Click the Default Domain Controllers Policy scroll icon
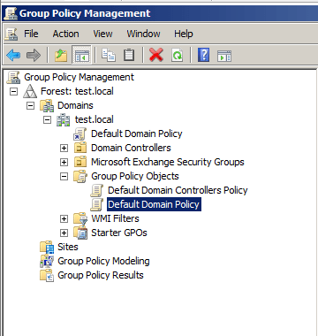The width and height of the screenshot is (318, 336). click(96, 190)
